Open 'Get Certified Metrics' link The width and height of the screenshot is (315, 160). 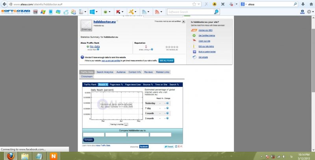(x=207, y=36)
